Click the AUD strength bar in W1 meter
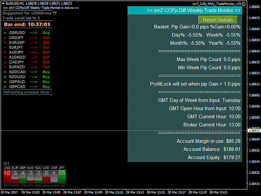 coord(31,176)
